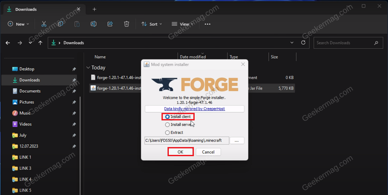Open recent locations chevron dropdown
Image resolution: width=388 pixels, height=195 pixels.
(x=30, y=43)
